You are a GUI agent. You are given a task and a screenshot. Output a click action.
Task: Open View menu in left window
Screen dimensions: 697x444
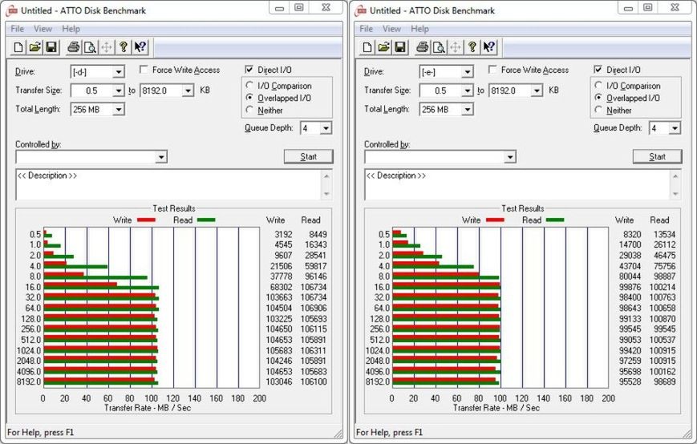pyautogui.click(x=43, y=29)
